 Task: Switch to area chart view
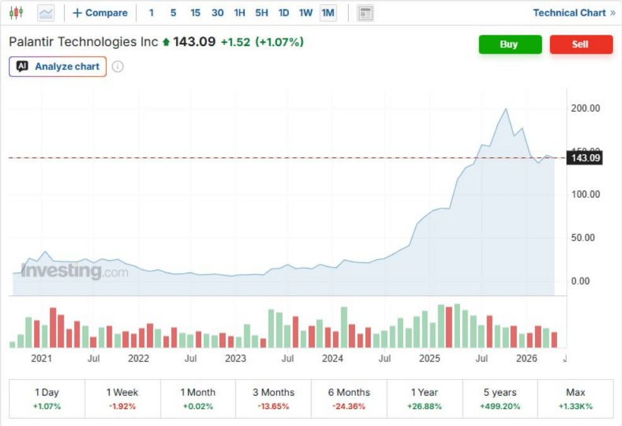tap(45, 13)
